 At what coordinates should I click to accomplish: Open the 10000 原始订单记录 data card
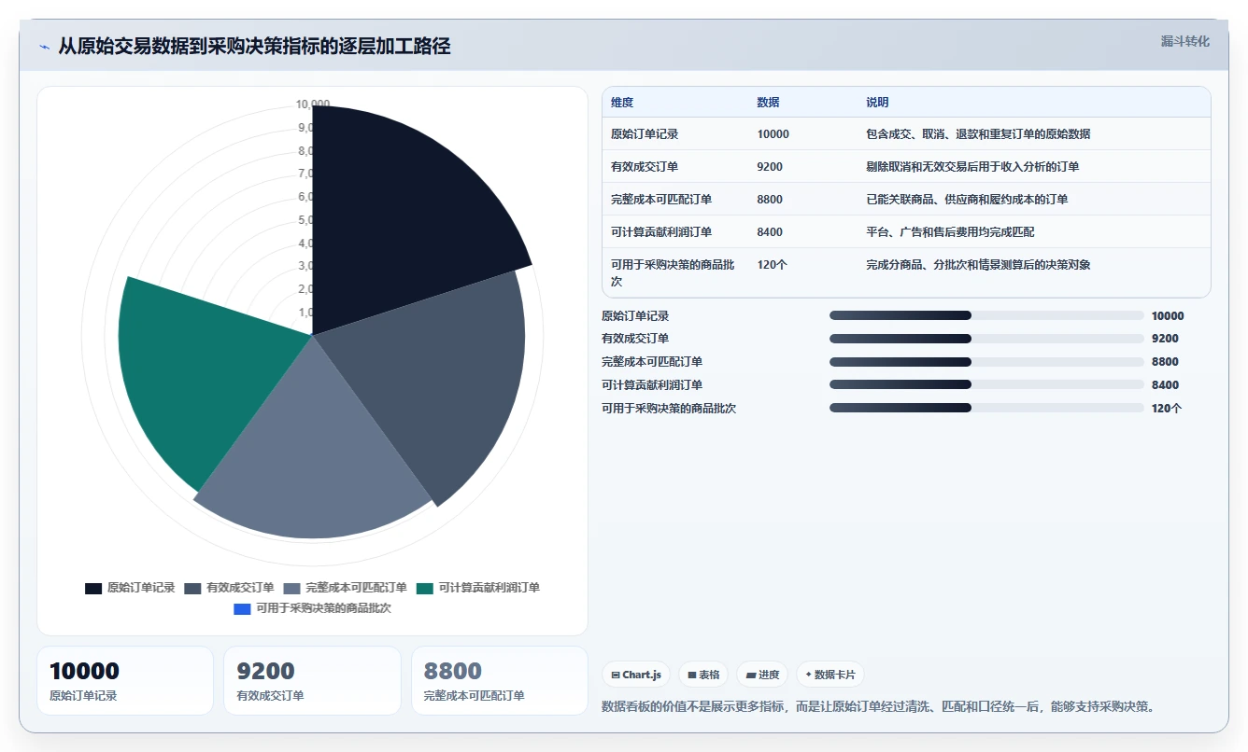pyautogui.click(x=125, y=681)
